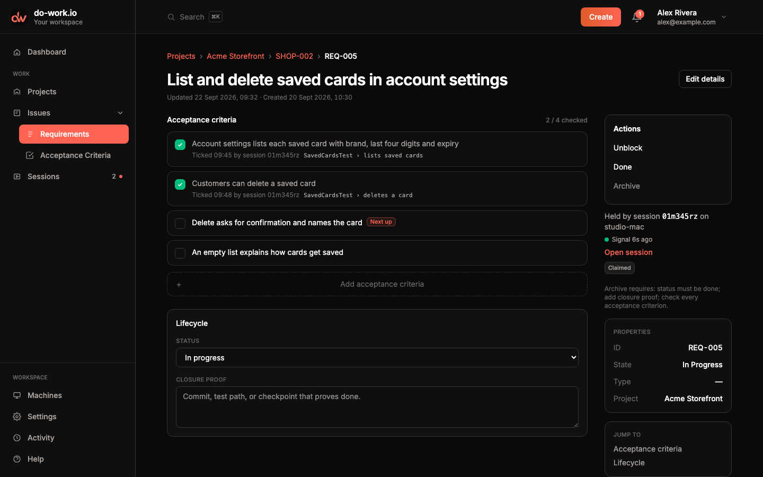Click the Done action

pyautogui.click(x=623, y=167)
